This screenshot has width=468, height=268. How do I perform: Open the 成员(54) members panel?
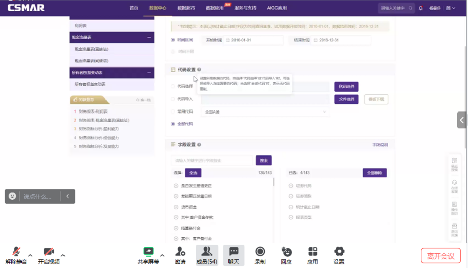[207, 252]
